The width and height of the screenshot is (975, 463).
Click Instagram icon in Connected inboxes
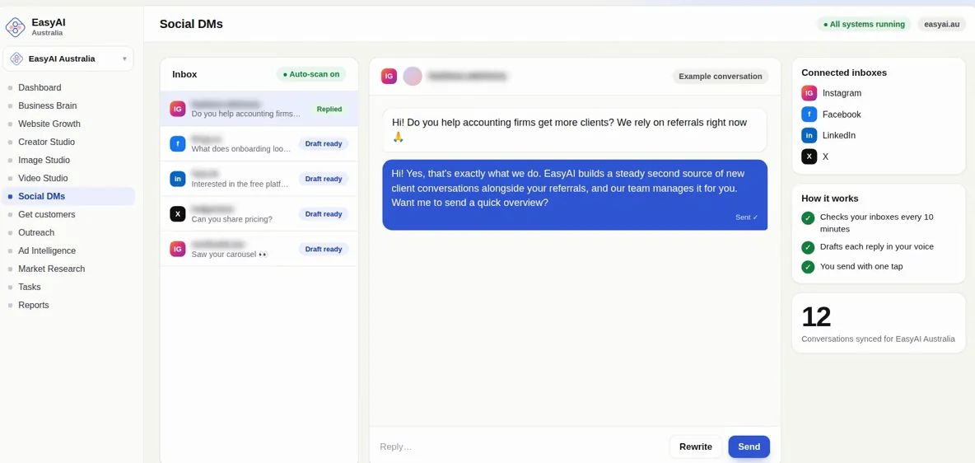coord(809,93)
